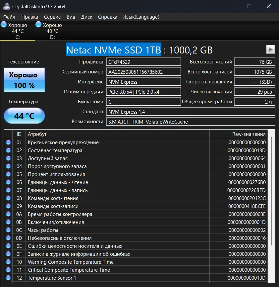Click status orb for Критическое предупреждение row
279x287 pixels.
8,143
